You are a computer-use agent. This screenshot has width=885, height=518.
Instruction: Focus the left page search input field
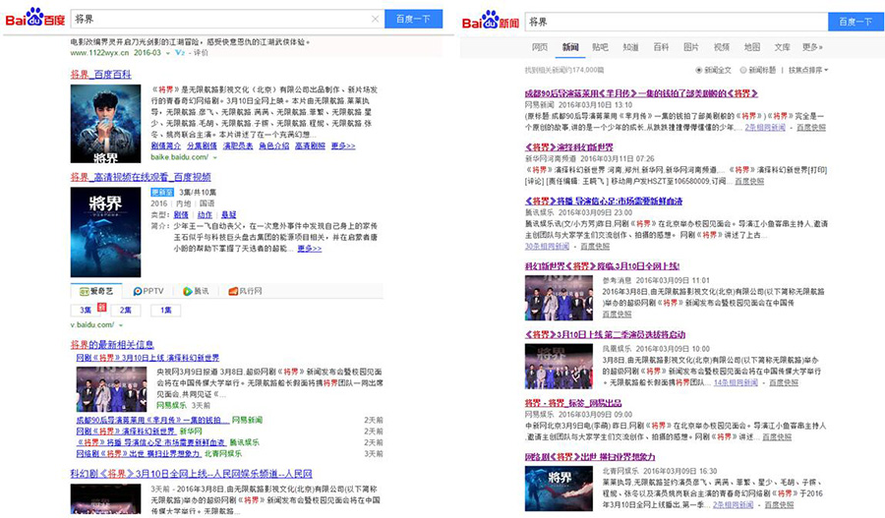pyautogui.click(x=216, y=19)
